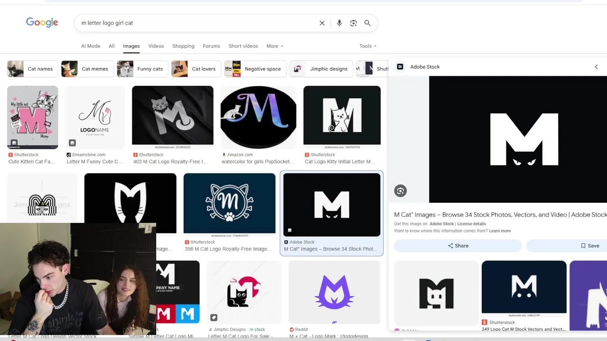Switch to the Videos tab

pyautogui.click(x=156, y=46)
